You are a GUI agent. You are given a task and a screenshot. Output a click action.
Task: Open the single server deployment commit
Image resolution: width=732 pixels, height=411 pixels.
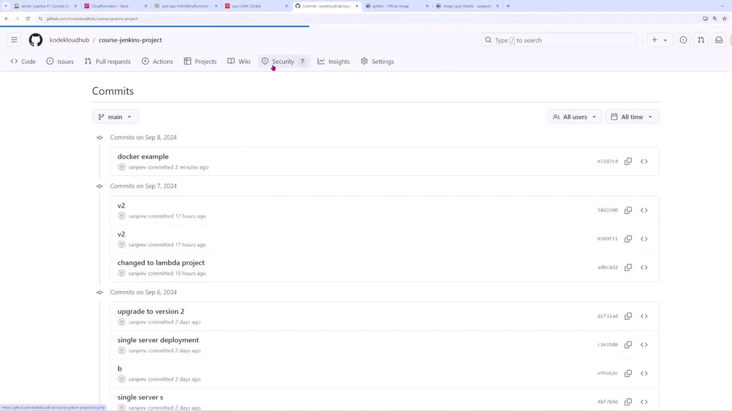[x=158, y=340]
